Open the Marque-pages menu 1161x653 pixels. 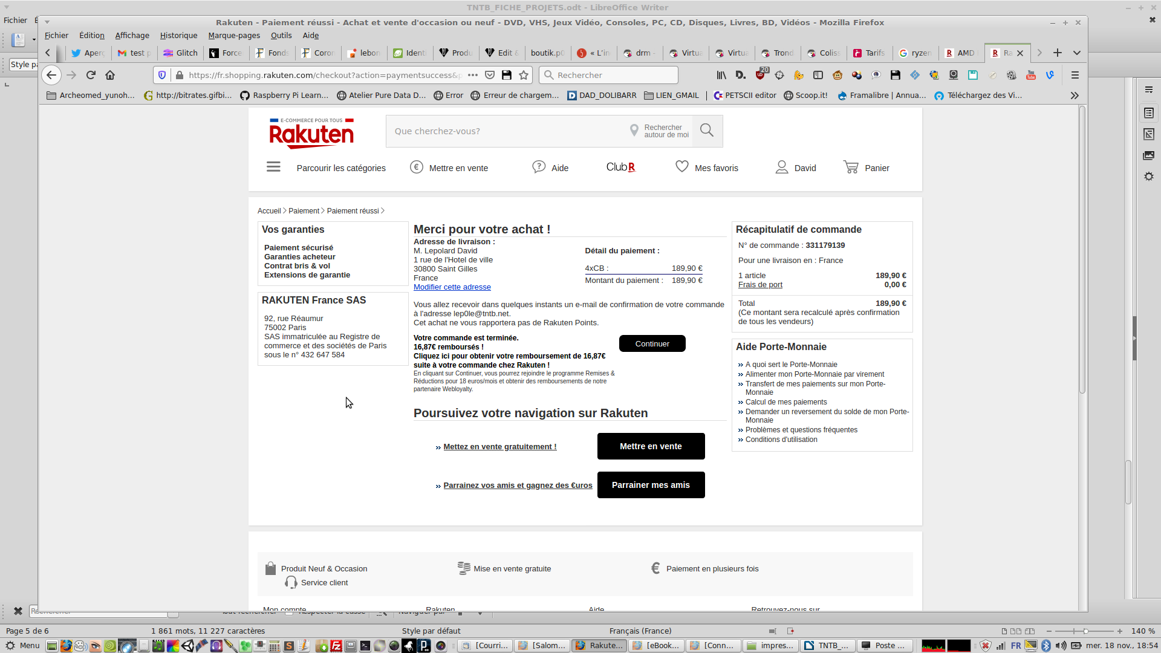234,36
